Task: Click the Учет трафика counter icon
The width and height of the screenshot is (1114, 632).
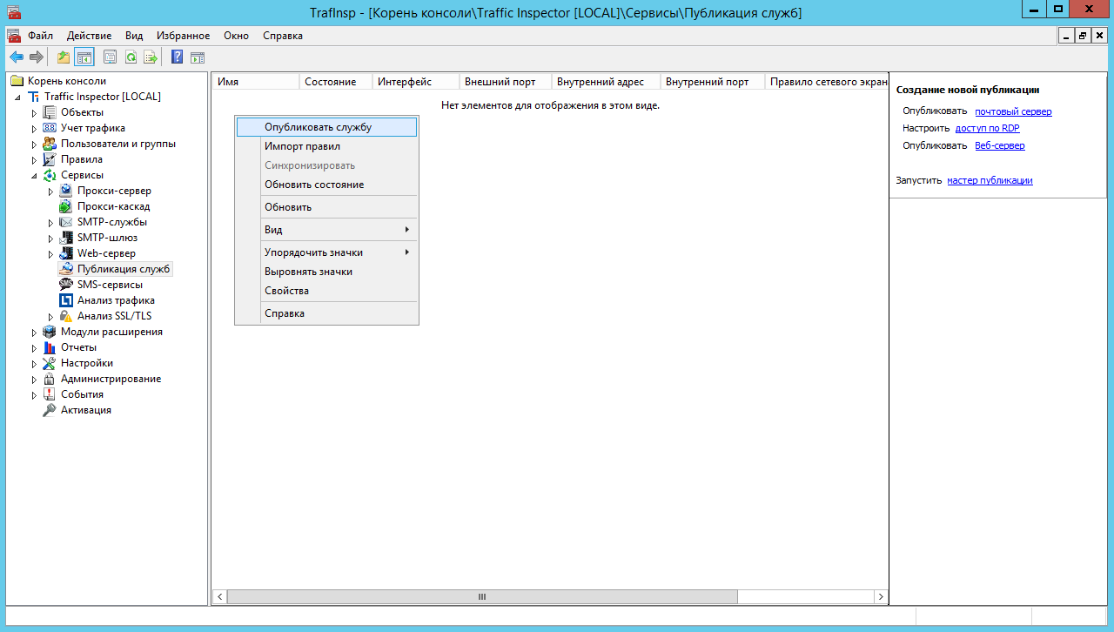Action: coord(50,128)
